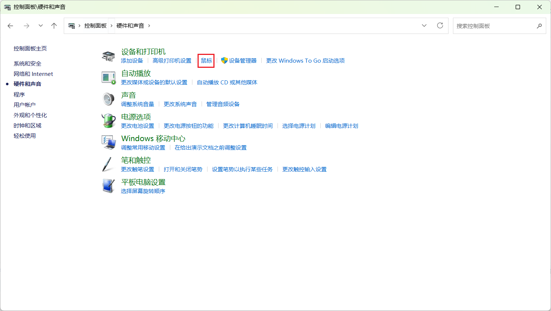Open the 电源选项 heading
This screenshot has width=551, height=311.
click(x=136, y=117)
